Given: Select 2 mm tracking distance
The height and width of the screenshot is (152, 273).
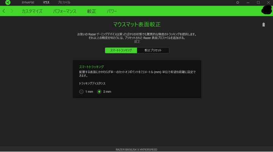Looking at the screenshot, I should pos(99,92).
